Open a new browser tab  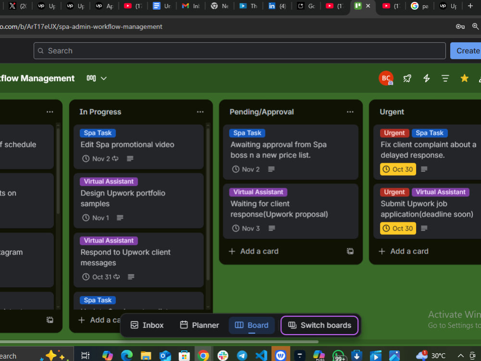pyautogui.click(x=470, y=6)
